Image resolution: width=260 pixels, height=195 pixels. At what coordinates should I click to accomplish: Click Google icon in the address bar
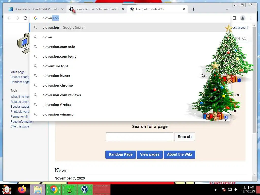click(x=36, y=18)
